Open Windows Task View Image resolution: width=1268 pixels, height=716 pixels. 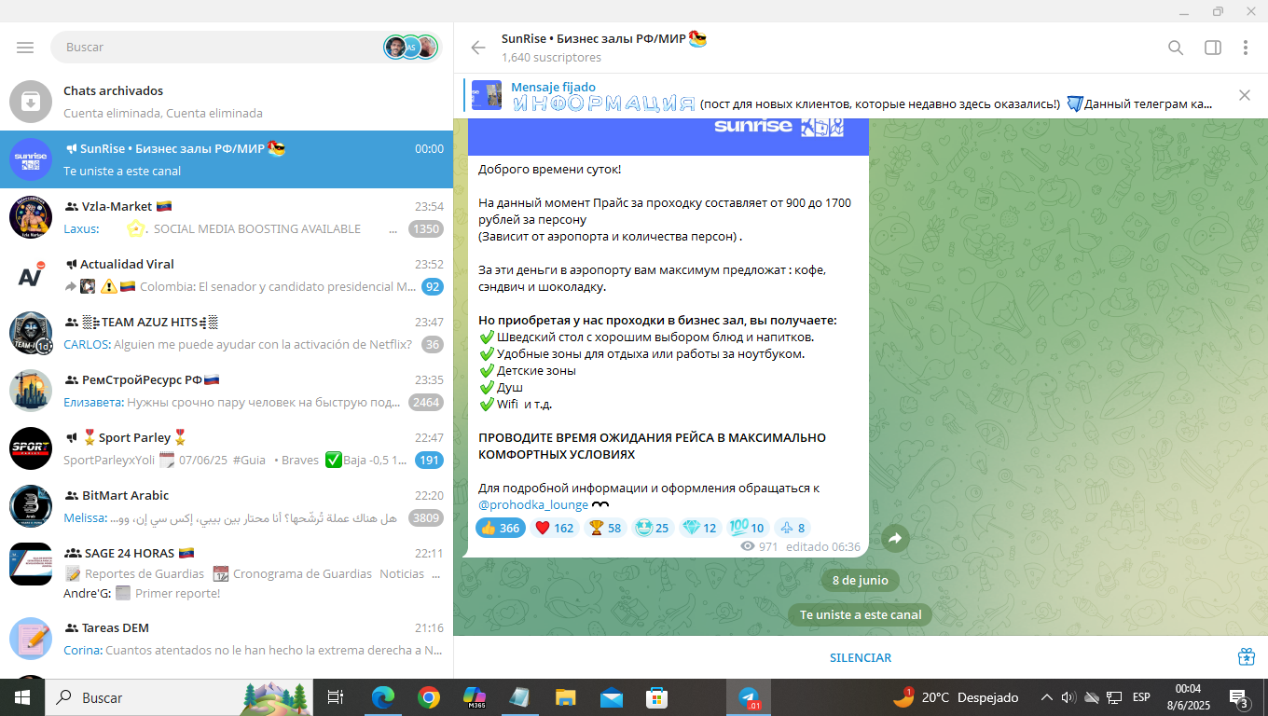[337, 697]
